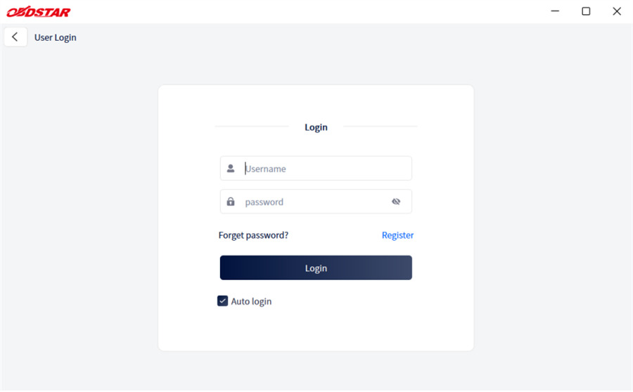Viewport: 633px width, 392px height.
Task: Open the Register link
Action: (x=397, y=235)
